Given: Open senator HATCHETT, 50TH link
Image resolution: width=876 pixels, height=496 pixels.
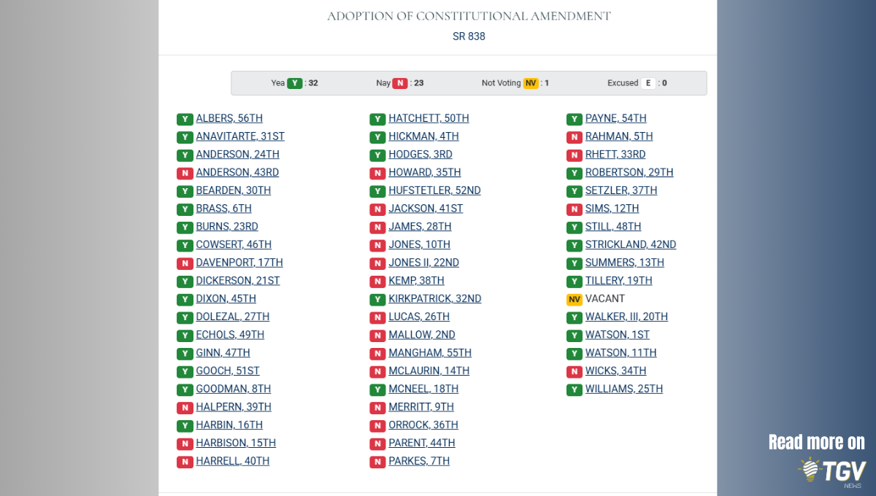Looking at the screenshot, I should (x=429, y=118).
